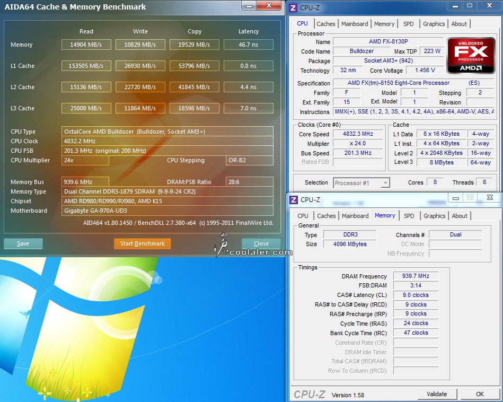Open the Memory tab in top CPU-Z window
The width and height of the screenshot is (503, 402).
point(384,24)
